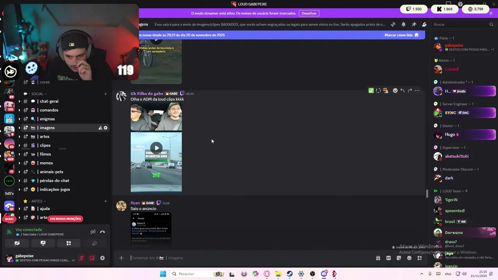Open Windows Start menu
This screenshot has width=498, height=280.
coord(163,274)
